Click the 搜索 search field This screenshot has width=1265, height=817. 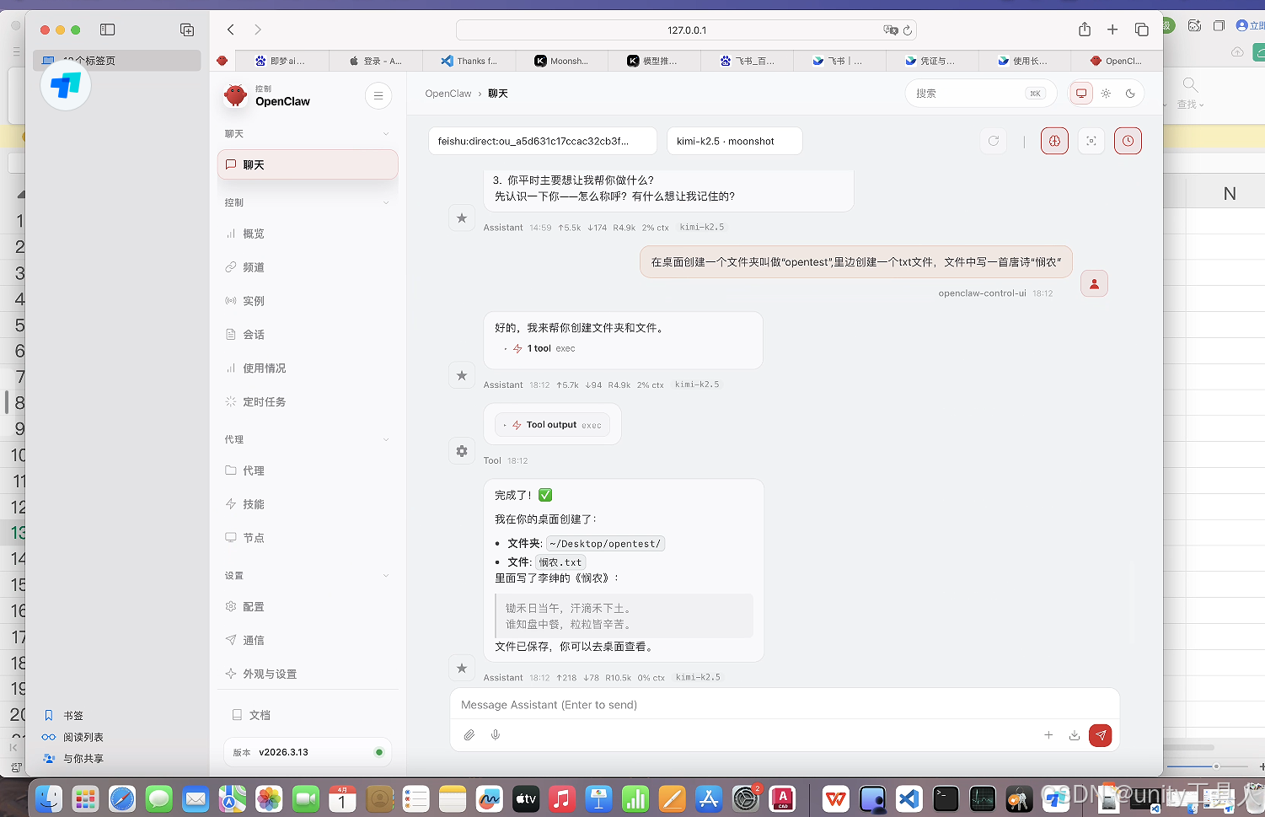969,94
